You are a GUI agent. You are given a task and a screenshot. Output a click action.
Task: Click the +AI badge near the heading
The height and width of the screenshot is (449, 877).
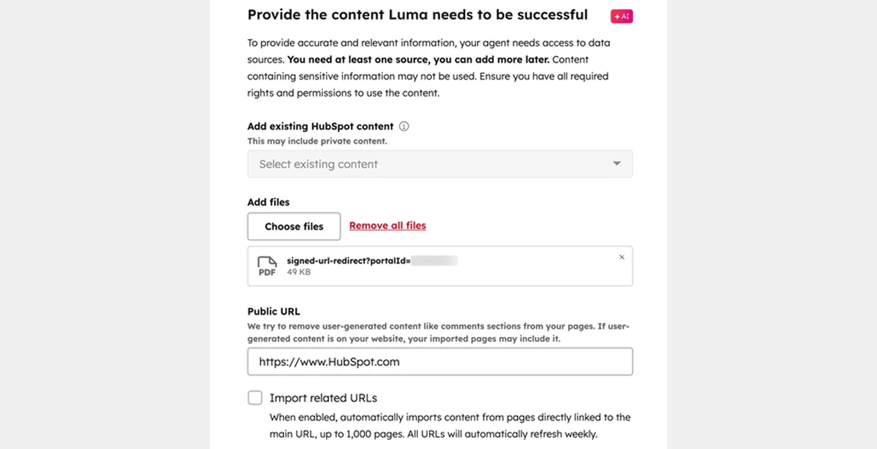pyautogui.click(x=621, y=16)
